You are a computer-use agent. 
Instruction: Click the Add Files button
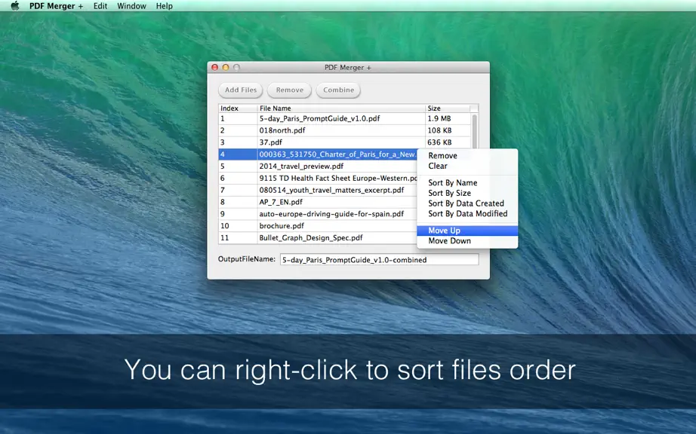[x=241, y=90]
